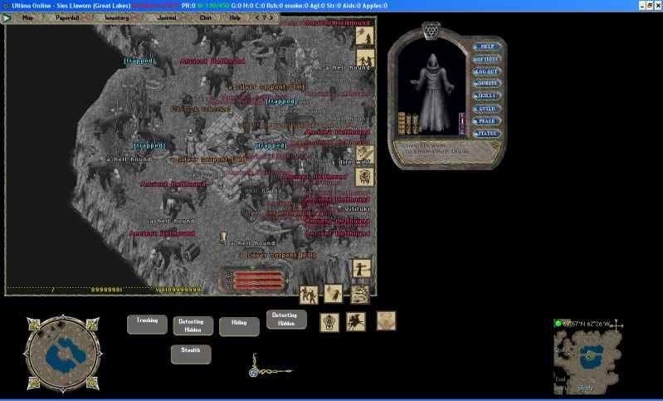
Task: Click the snarling beast face icon
Action: click(x=364, y=177)
